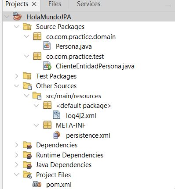The image size is (175, 189).
Task: Switch to the Projects tab
Action: pyautogui.click(x=17, y=4)
